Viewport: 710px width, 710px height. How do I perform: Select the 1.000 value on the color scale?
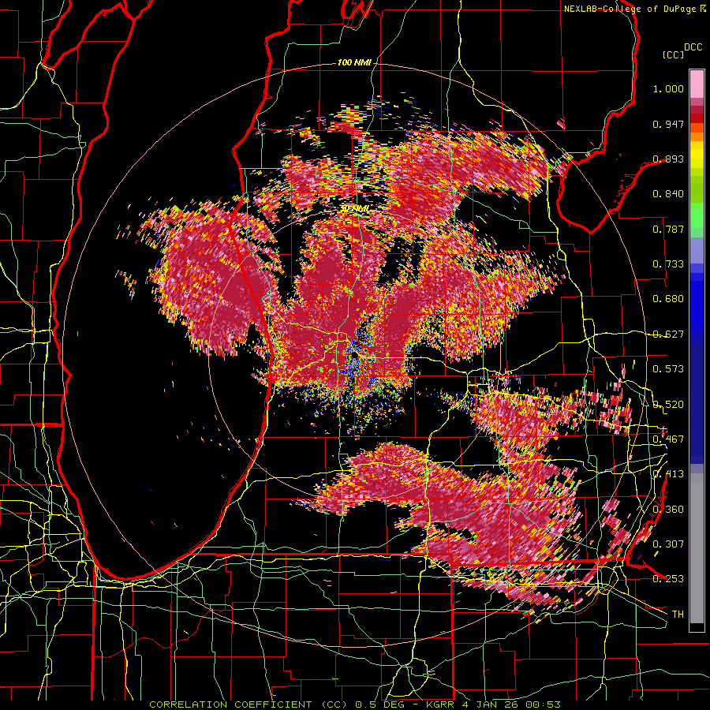tap(668, 88)
